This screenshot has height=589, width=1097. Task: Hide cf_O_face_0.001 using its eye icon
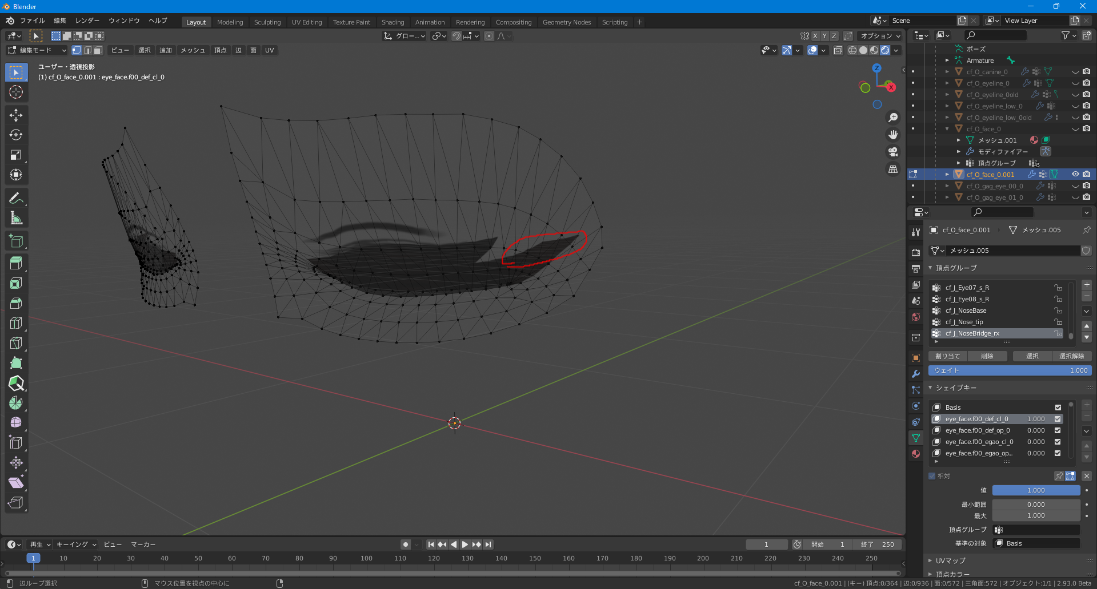click(x=1075, y=175)
